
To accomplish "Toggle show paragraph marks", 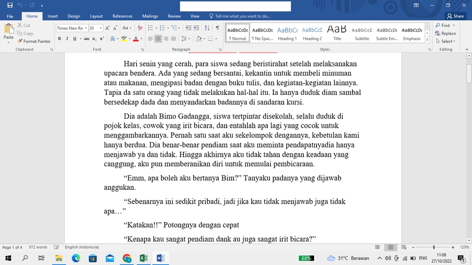I will [x=217, y=28].
